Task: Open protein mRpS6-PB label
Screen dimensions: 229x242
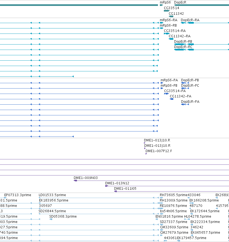Action: coord(169,86)
